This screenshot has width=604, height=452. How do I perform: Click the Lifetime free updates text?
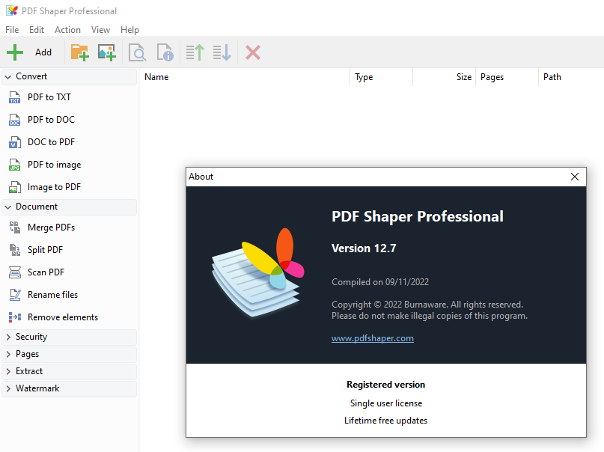386,421
